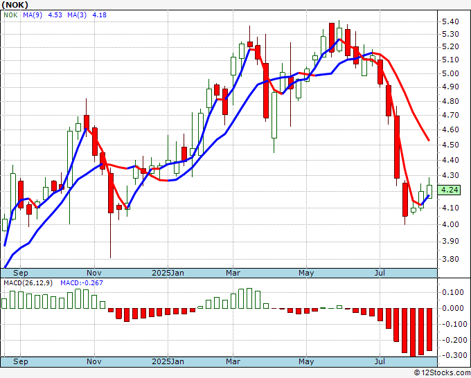471x378 pixels.
Task: Click the 4.00 price axis label
Action: click(450, 224)
